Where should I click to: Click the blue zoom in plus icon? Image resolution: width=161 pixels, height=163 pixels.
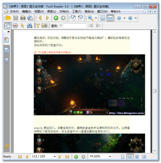pos(130,18)
